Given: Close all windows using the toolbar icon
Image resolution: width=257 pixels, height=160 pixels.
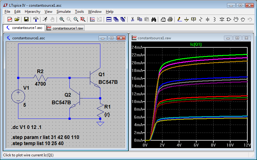Looking at the screenshot, I should tap(123, 20).
